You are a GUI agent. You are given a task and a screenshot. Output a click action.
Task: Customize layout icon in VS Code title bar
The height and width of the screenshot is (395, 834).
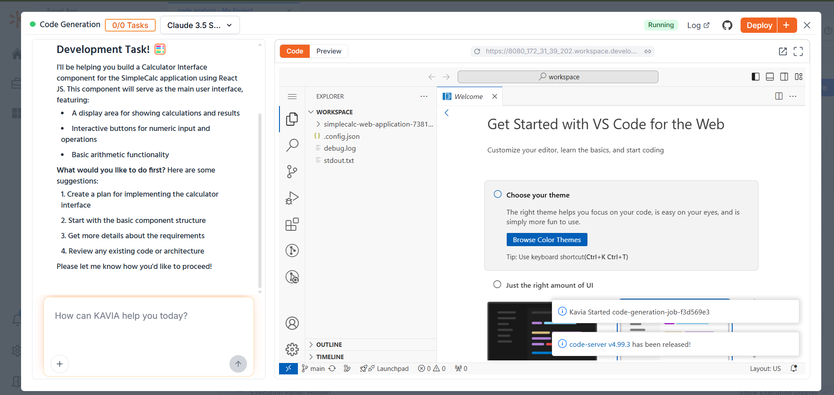[798, 77]
